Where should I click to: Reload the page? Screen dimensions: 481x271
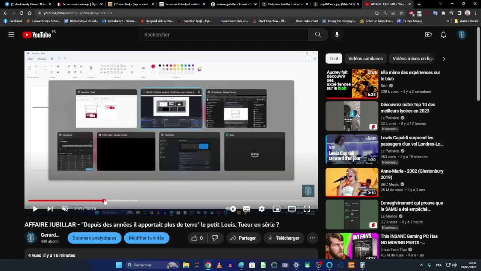(x=21, y=13)
